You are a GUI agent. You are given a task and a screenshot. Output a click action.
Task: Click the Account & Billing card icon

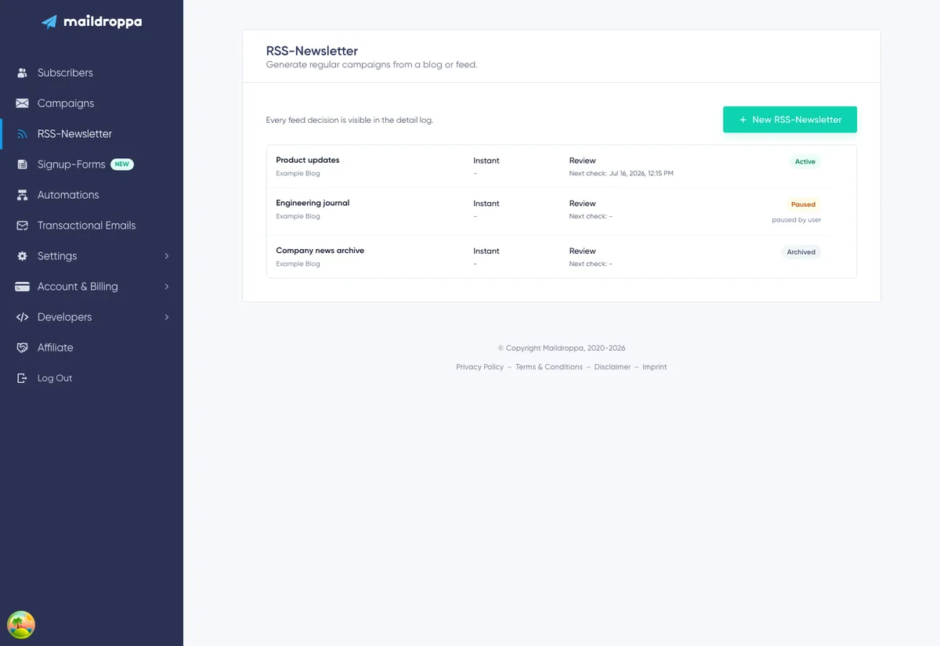22,287
